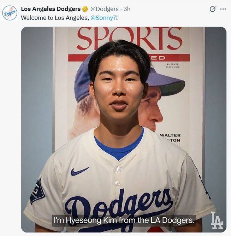Open the @Sonny7 mention
This screenshot has height=236, width=231.
[103, 18]
